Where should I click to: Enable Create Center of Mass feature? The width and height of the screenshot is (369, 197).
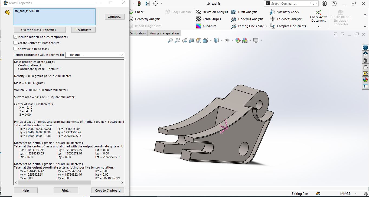pos(15,43)
